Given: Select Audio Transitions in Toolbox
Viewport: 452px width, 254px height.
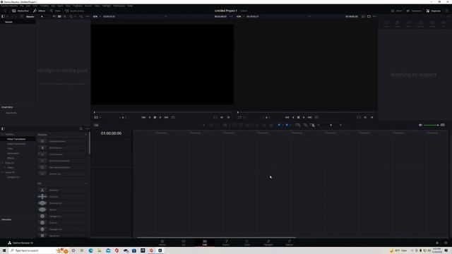Looking at the screenshot, I should tap(16, 144).
